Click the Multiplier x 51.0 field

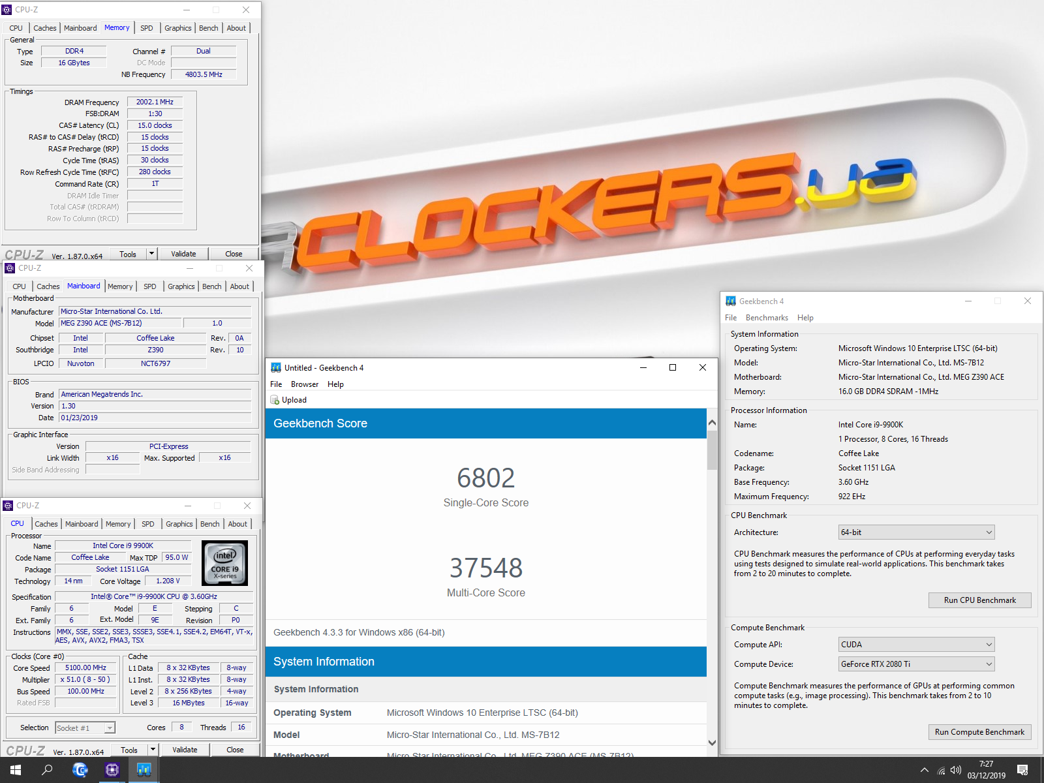click(85, 680)
